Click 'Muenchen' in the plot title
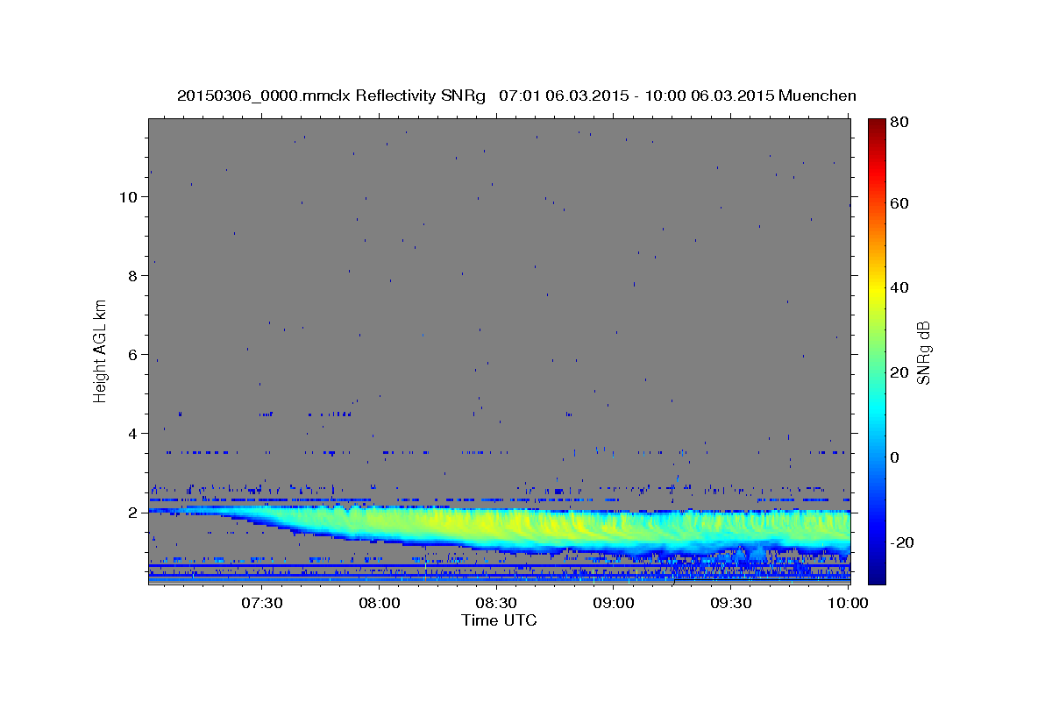 [x=816, y=96]
